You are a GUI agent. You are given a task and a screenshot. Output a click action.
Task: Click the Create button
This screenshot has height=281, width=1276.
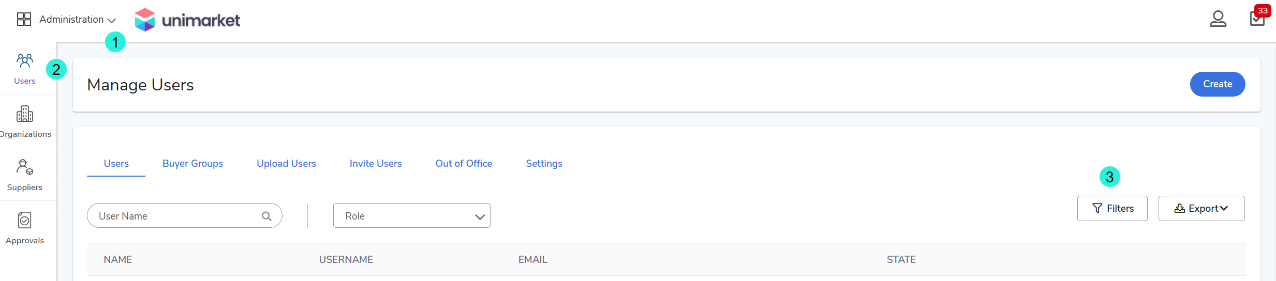[1218, 84]
